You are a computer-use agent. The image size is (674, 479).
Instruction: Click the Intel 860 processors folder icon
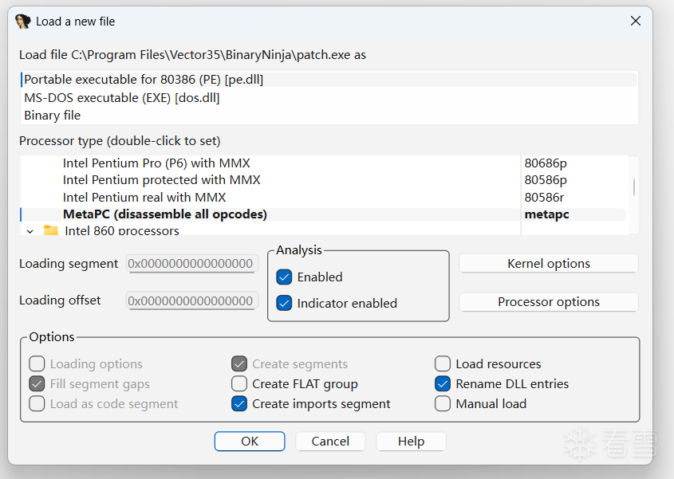51,231
